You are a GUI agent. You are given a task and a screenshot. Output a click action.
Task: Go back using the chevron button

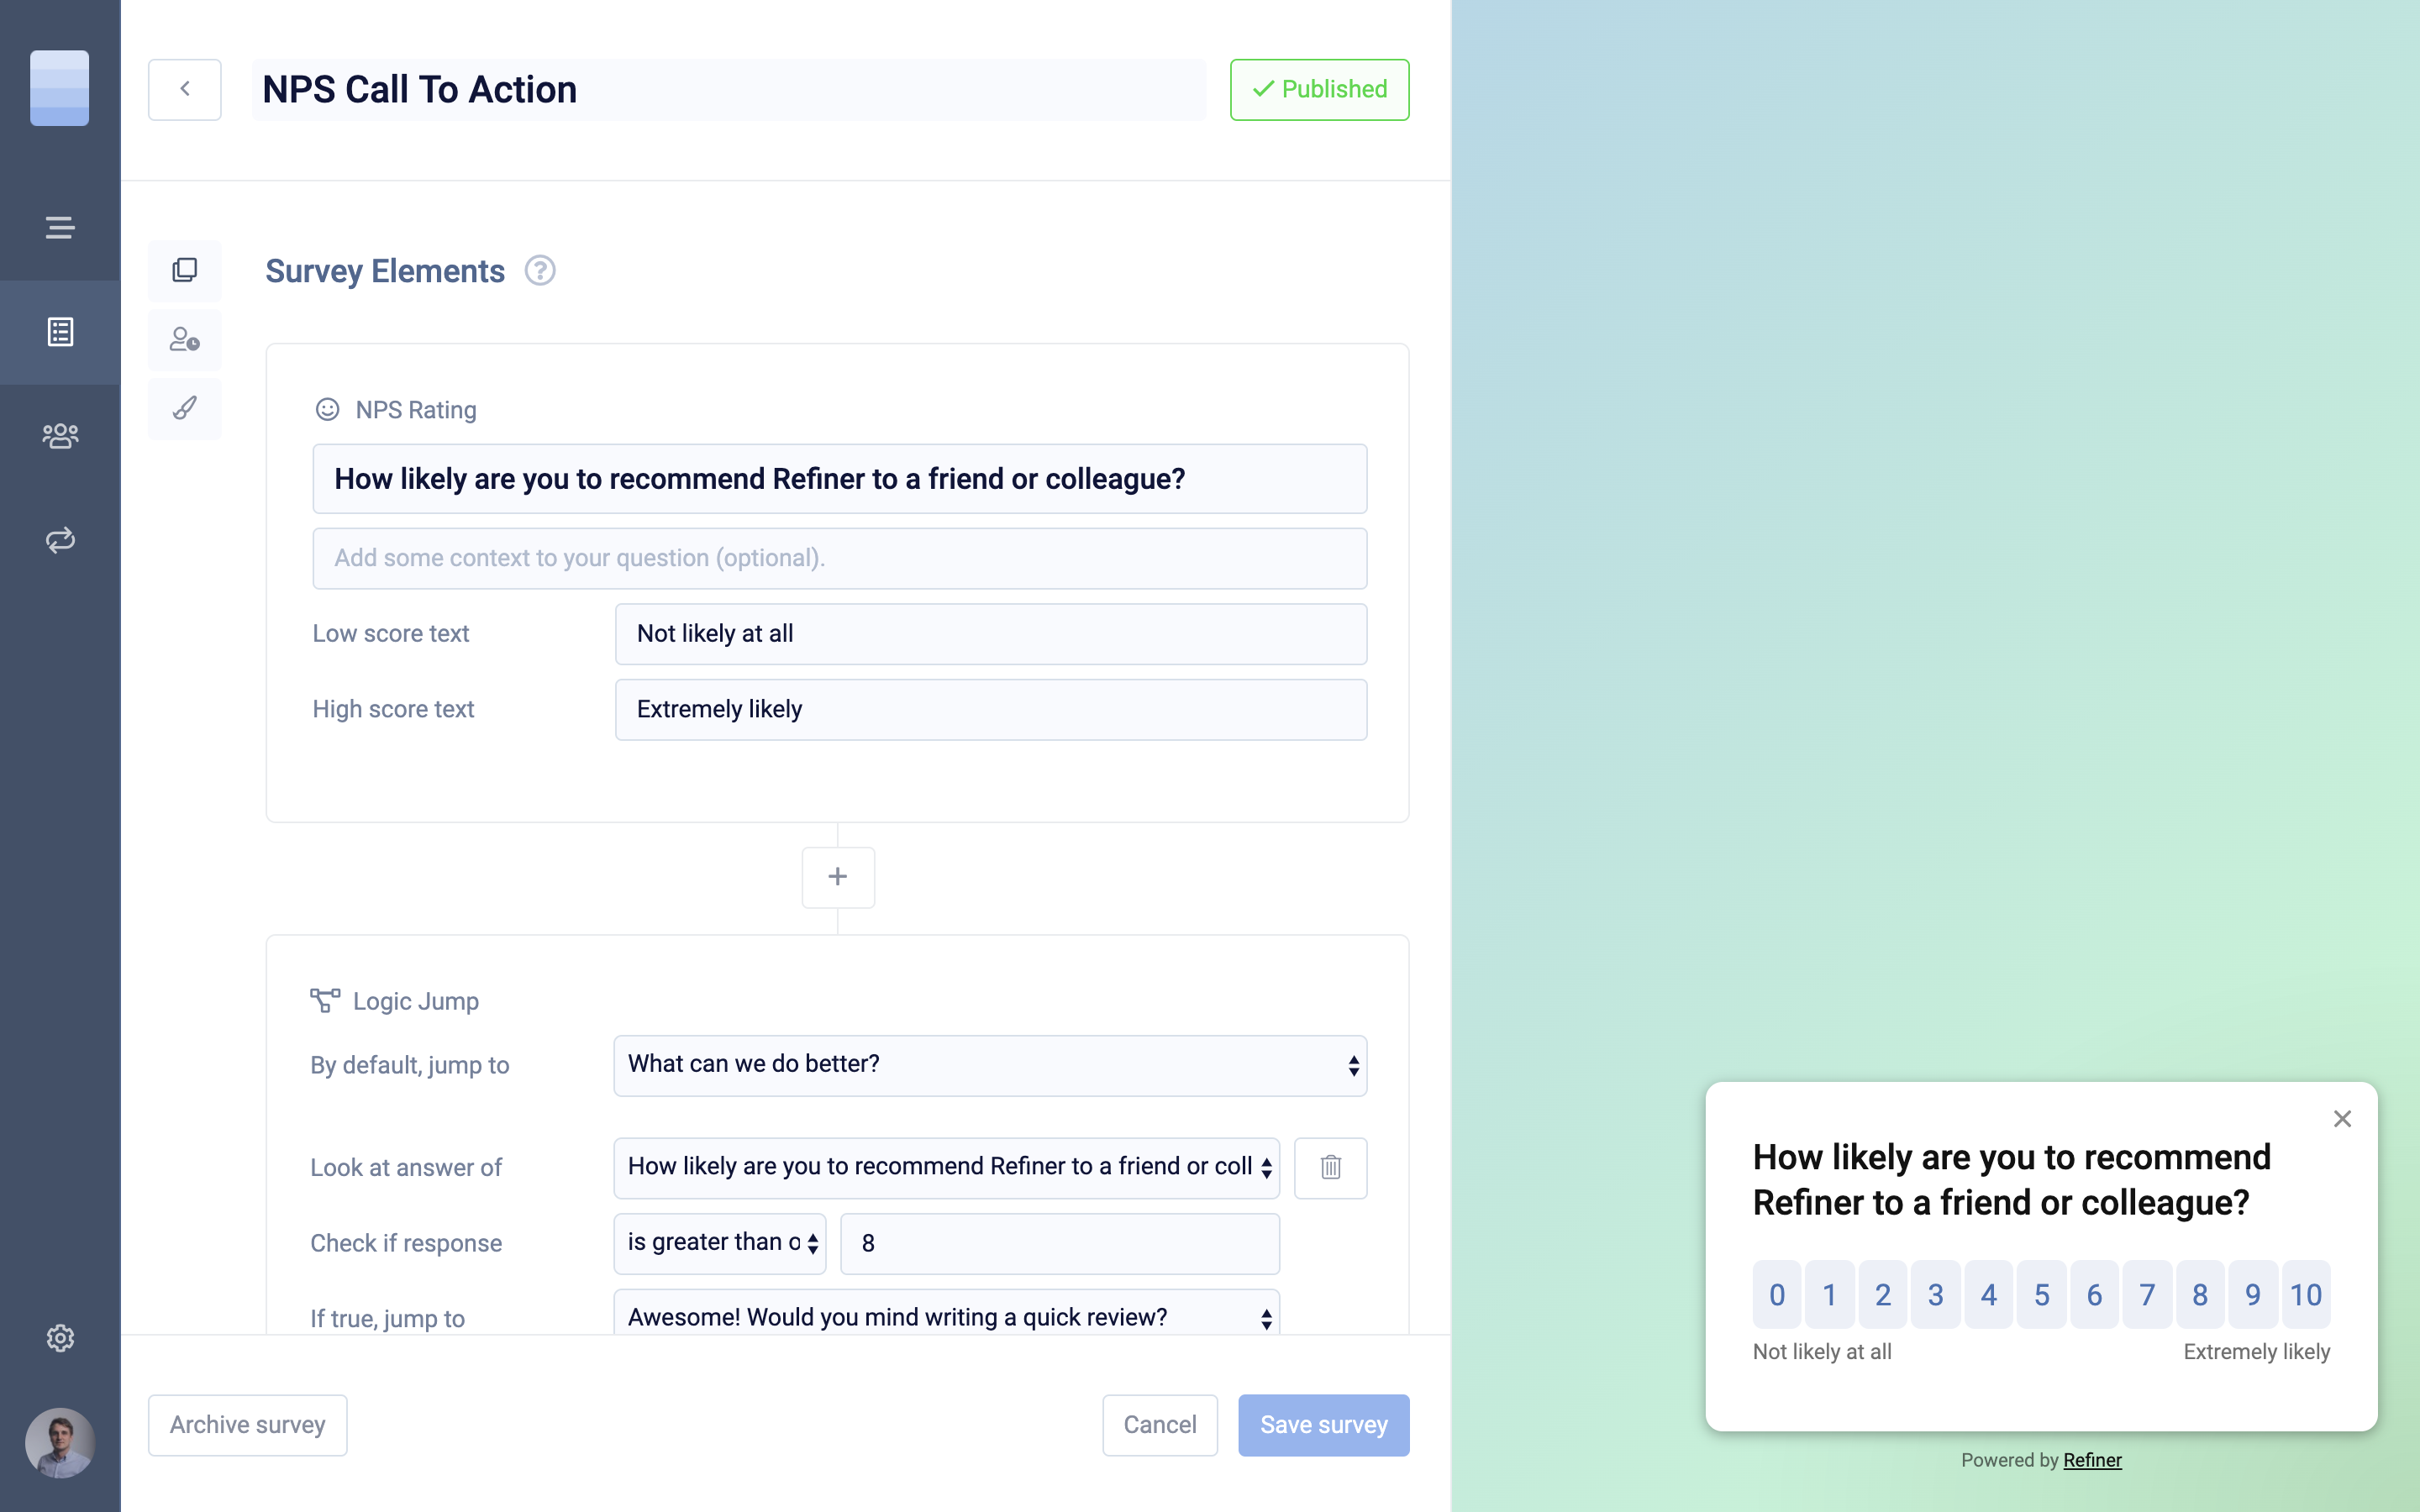click(185, 89)
